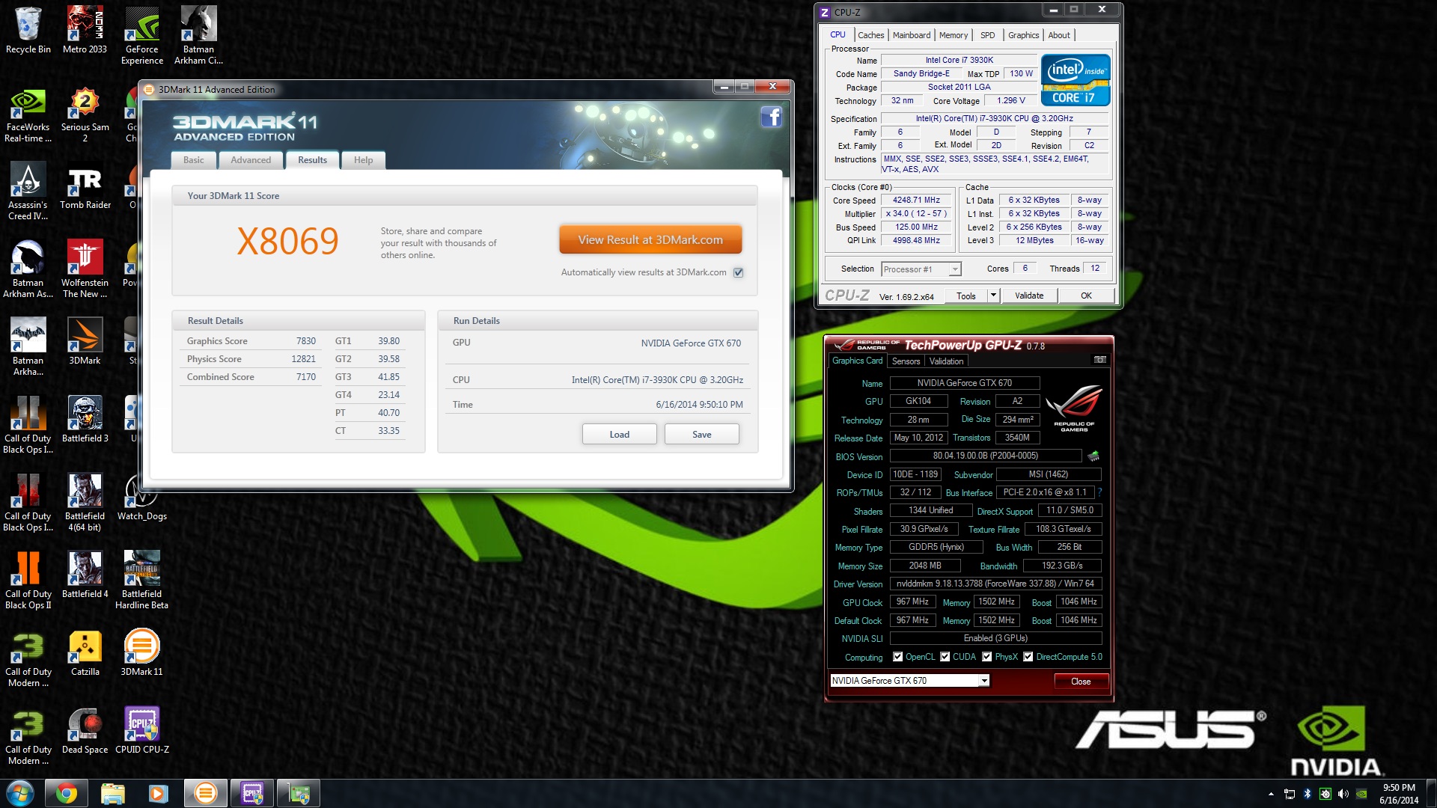Open the Watch_Dogs desktop icon
The image size is (1437, 808).
click(141, 498)
